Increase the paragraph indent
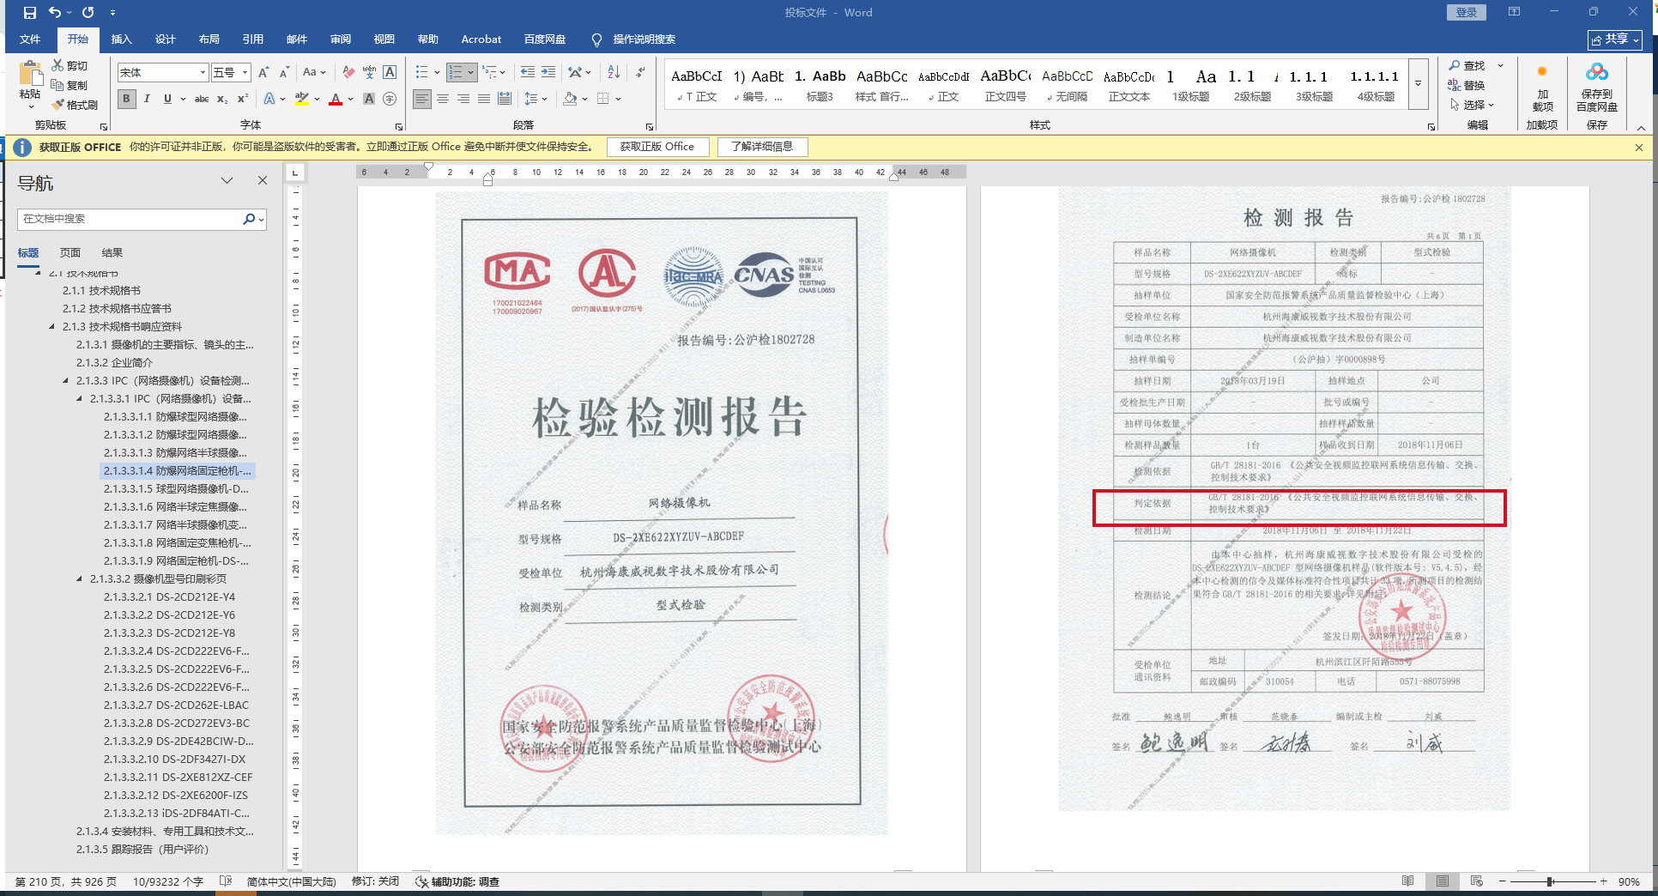1658x896 pixels. point(548,72)
